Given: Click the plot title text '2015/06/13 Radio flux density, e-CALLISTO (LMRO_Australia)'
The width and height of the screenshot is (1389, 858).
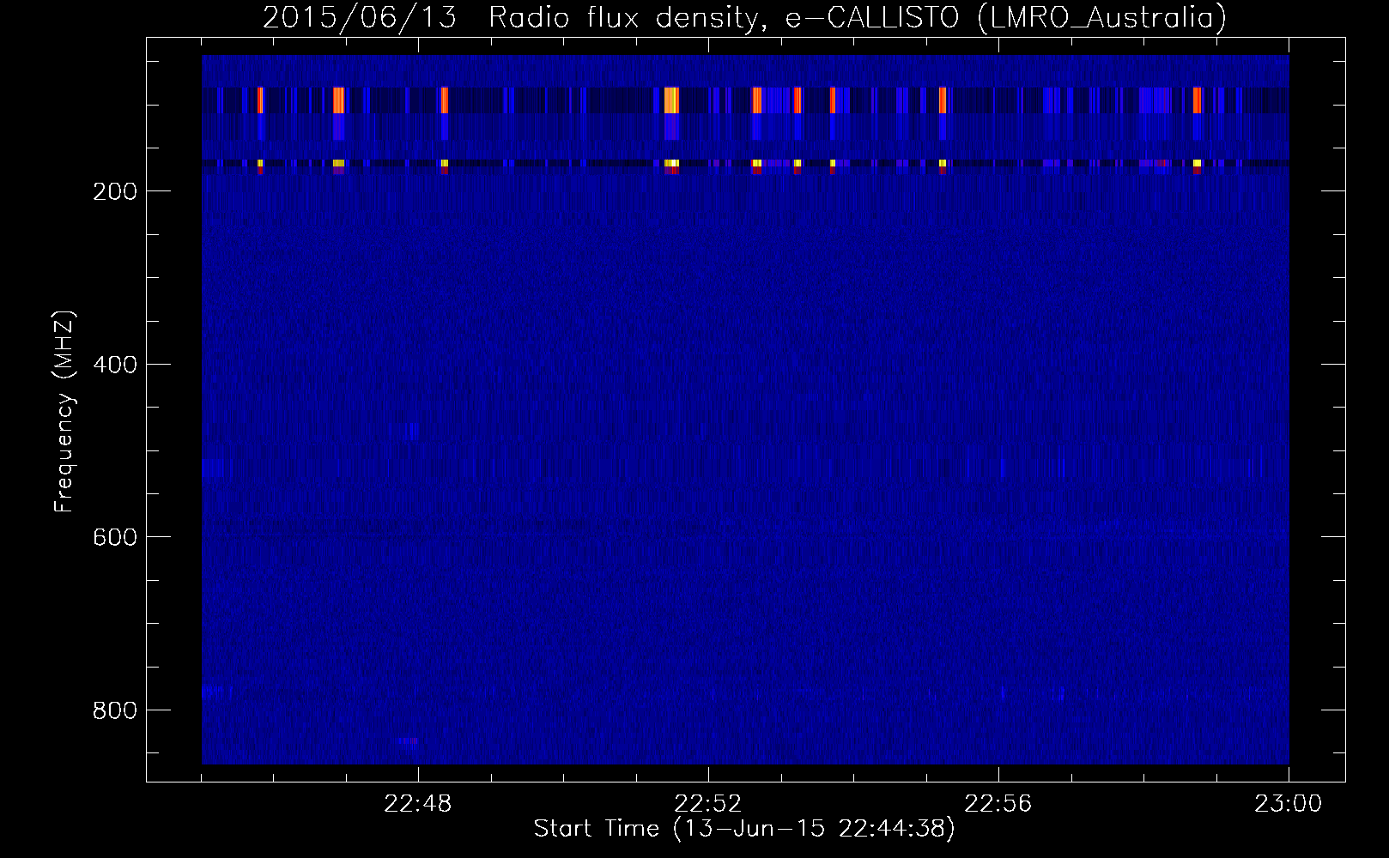Looking at the screenshot, I should point(744,17).
